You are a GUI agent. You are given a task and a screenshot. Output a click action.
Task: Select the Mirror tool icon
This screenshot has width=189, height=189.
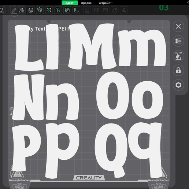[x=22, y=10]
